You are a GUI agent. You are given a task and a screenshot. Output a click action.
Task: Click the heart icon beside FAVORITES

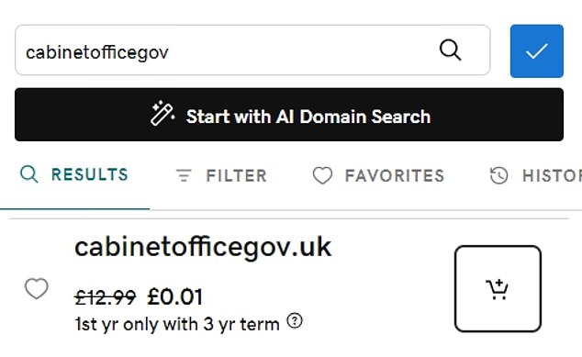322,175
